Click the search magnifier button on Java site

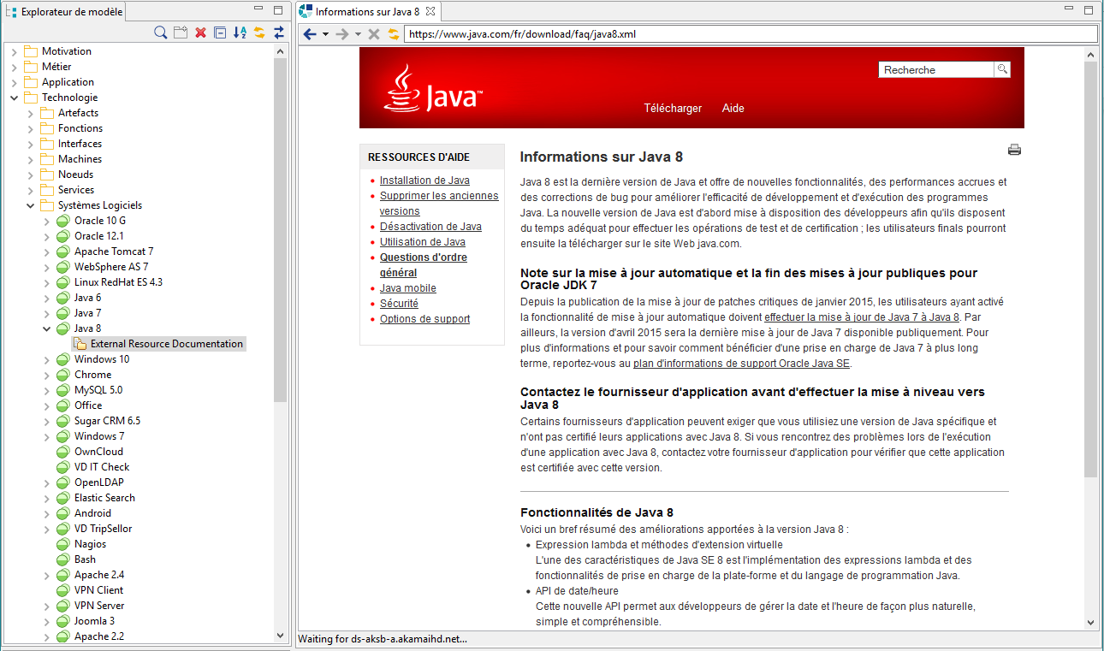click(x=1002, y=70)
